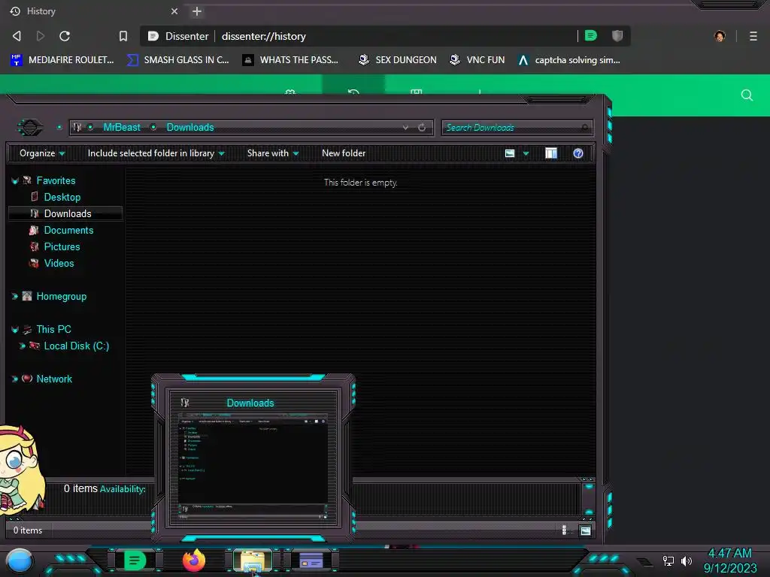Expand the Homegroup node
Viewport: 770px width, 577px height.
pyautogui.click(x=15, y=296)
